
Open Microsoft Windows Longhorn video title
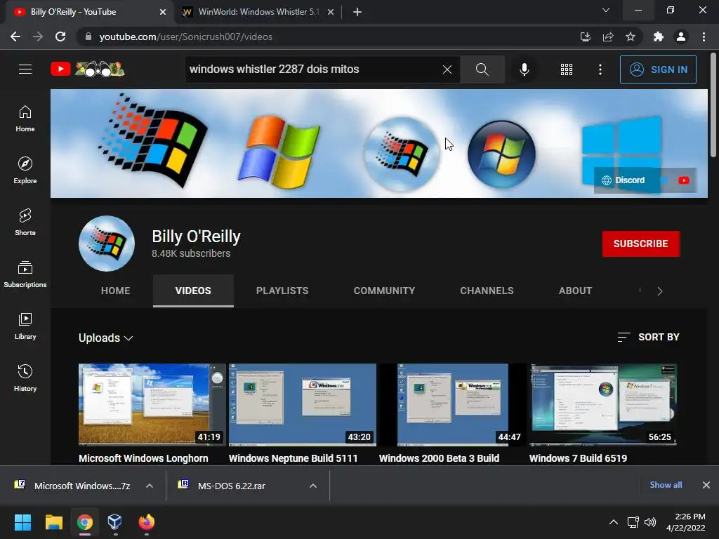click(143, 458)
